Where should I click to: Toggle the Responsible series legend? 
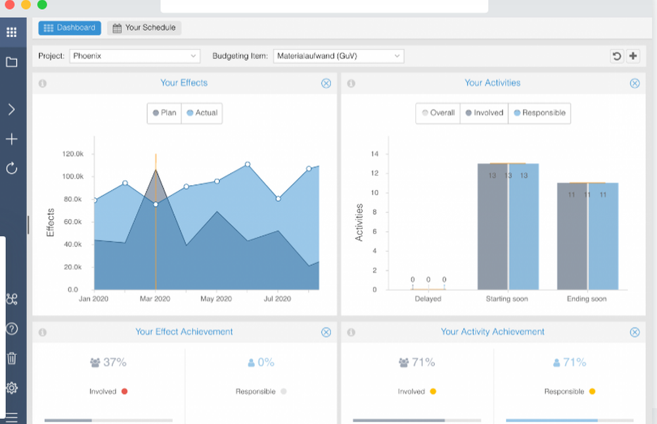click(539, 113)
